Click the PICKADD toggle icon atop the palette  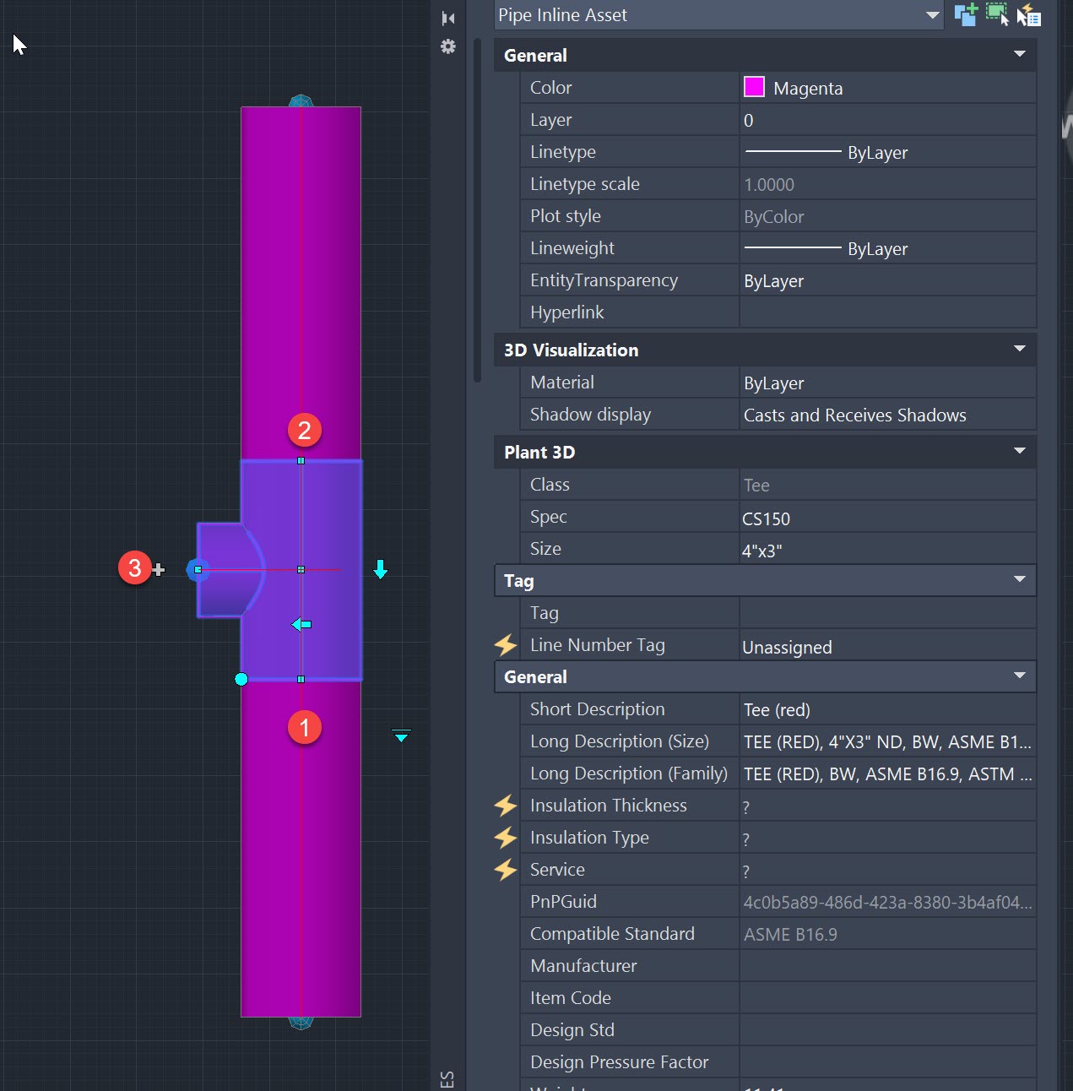point(965,14)
